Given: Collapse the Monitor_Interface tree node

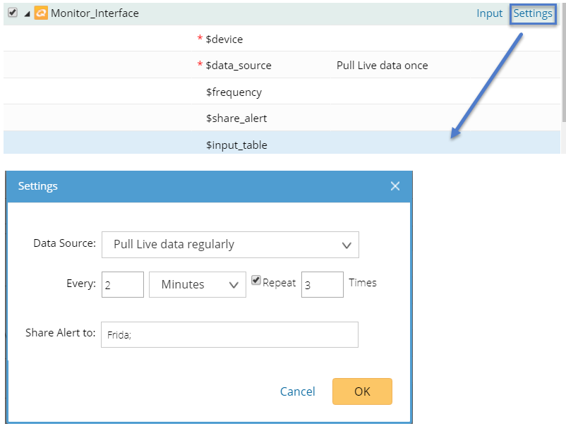Looking at the screenshot, I should tap(27, 14).
